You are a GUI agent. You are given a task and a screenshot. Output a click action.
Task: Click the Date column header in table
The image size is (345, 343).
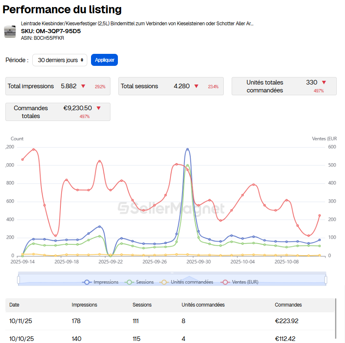[14, 305]
